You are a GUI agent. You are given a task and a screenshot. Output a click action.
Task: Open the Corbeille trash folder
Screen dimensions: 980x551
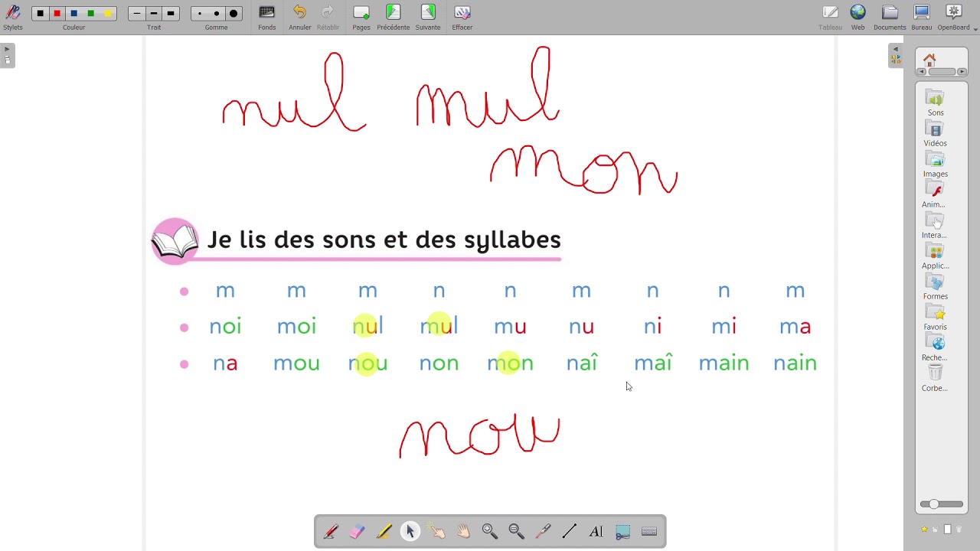point(935,379)
